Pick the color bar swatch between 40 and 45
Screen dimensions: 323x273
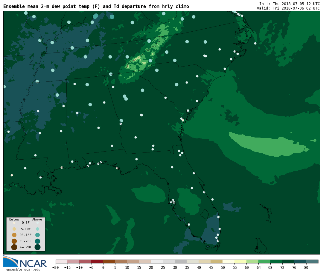point(205,261)
